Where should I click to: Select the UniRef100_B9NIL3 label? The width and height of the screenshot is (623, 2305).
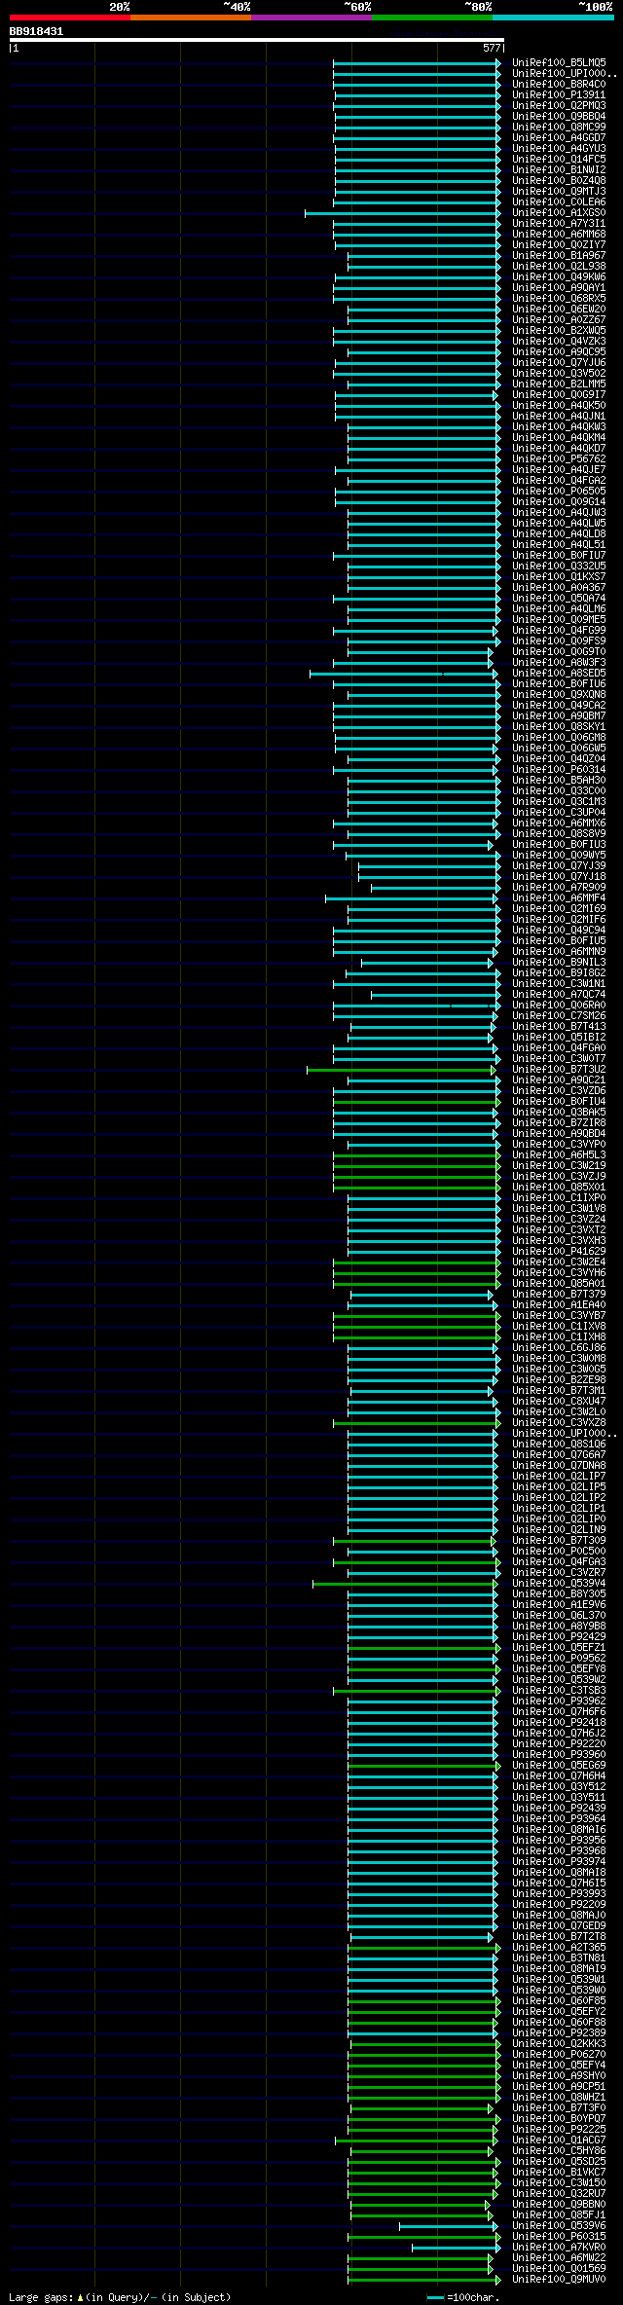coord(559,962)
